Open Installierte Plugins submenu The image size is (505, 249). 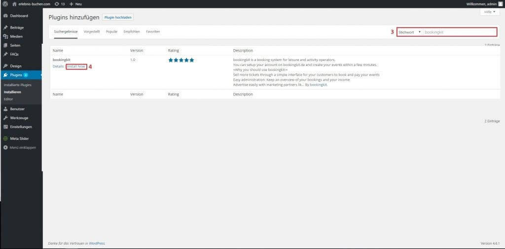click(x=17, y=85)
